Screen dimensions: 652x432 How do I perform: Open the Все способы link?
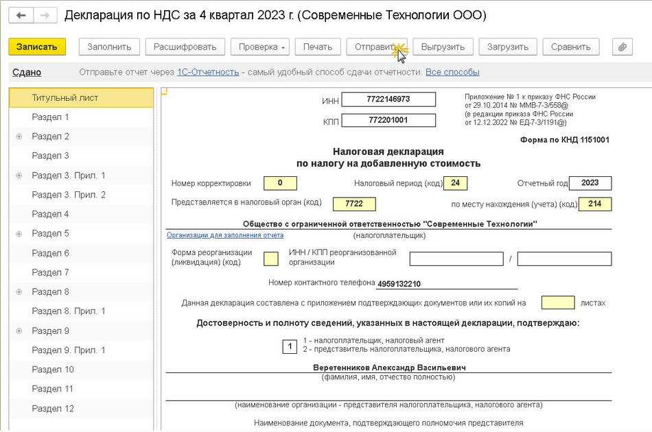(x=452, y=72)
